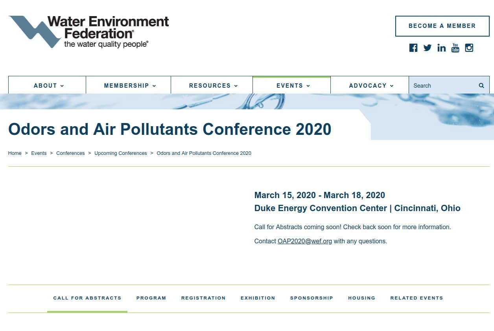Expand the Resources menu chevron
The width and height of the screenshot is (494, 331).
coord(236,86)
